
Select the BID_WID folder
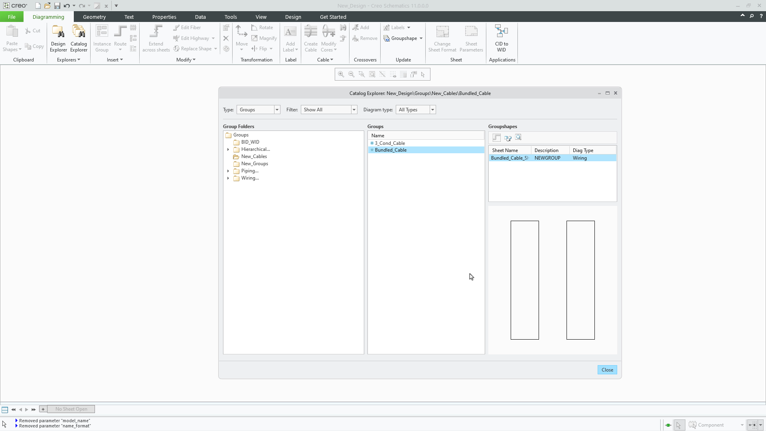pyautogui.click(x=250, y=142)
